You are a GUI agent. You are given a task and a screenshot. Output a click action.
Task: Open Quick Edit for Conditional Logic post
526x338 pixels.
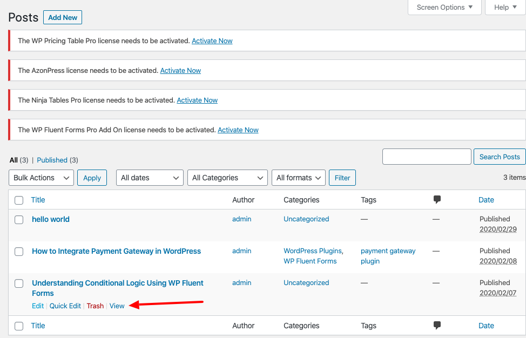[65, 306]
